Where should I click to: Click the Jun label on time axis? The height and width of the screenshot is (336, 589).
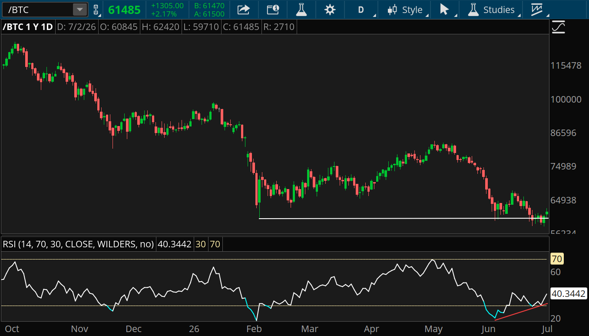[488, 329]
